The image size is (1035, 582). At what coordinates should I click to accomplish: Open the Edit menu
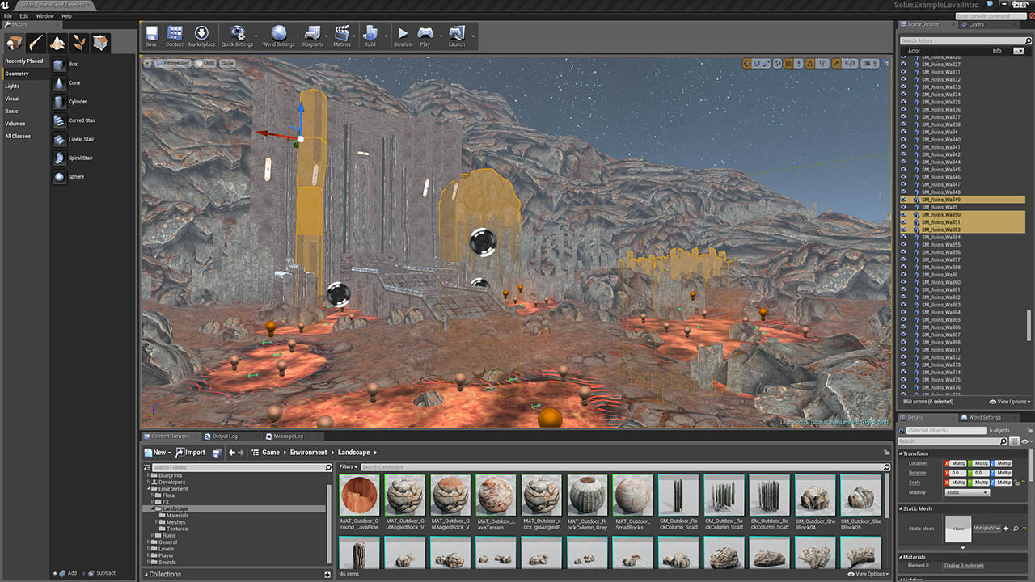[24, 15]
